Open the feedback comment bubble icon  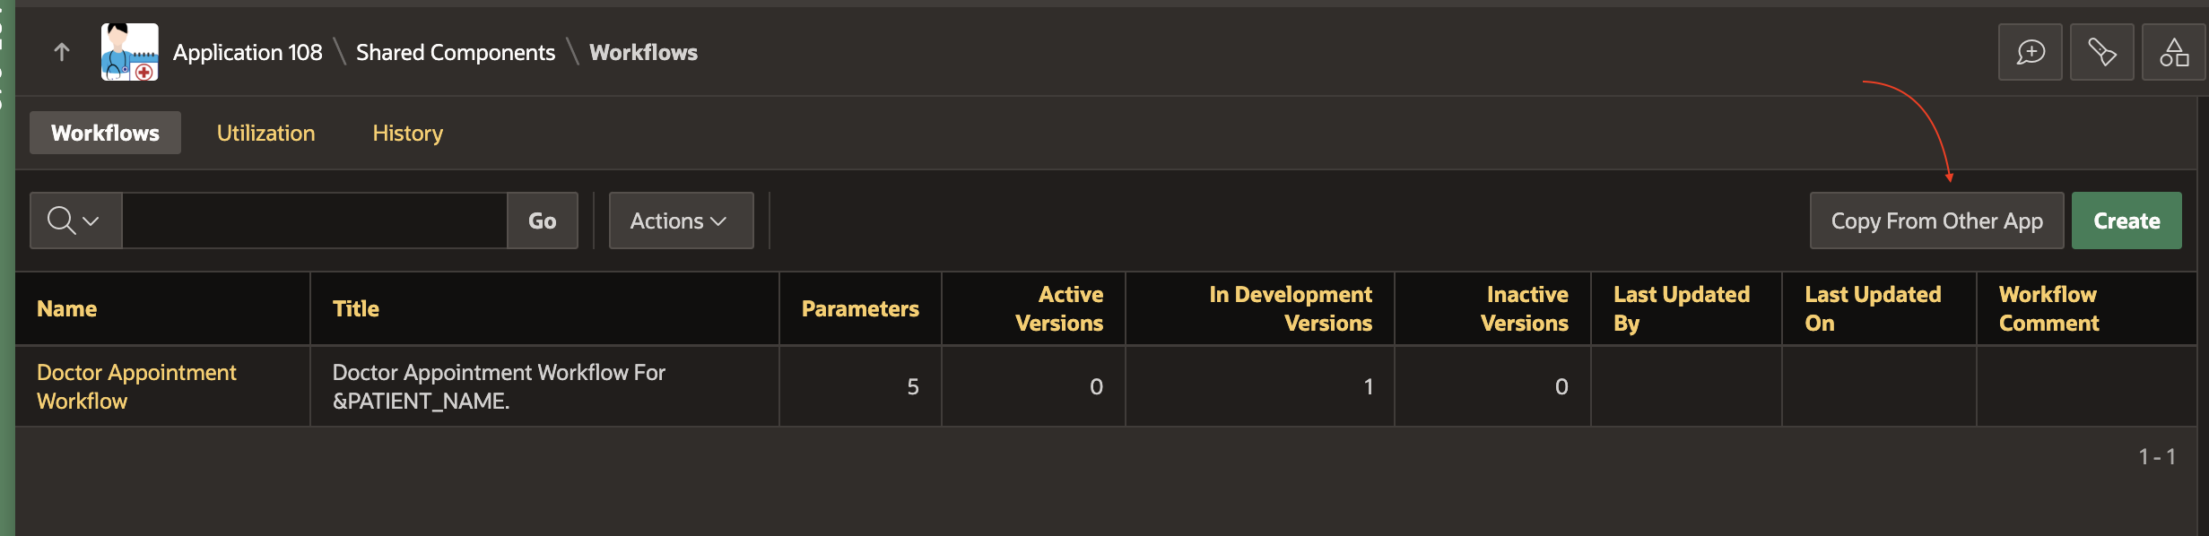[2030, 52]
